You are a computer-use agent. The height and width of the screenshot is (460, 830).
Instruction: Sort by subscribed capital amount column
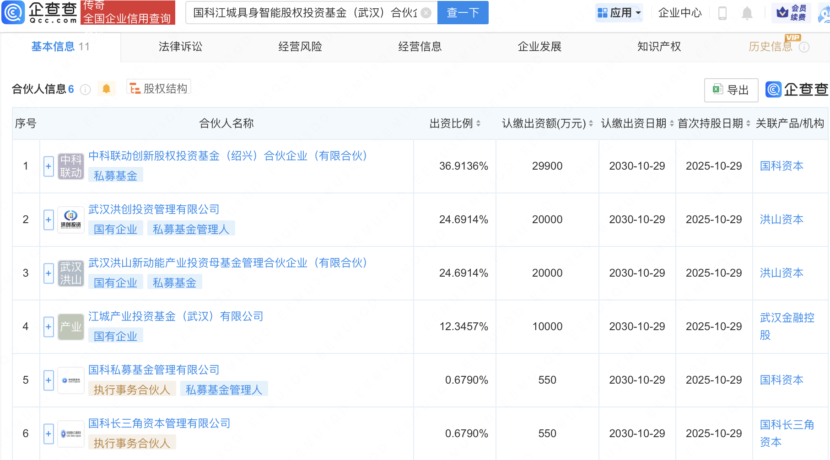click(591, 123)
